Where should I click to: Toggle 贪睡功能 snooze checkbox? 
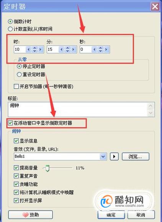tap(16, 184)
